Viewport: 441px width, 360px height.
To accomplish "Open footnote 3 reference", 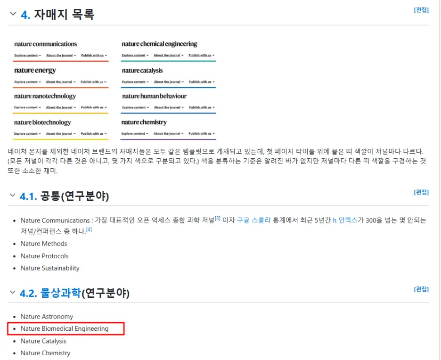I will point(218,219).
